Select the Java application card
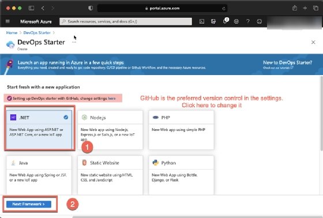The height and width of the screenshot is (218, 323). [39, 175]
